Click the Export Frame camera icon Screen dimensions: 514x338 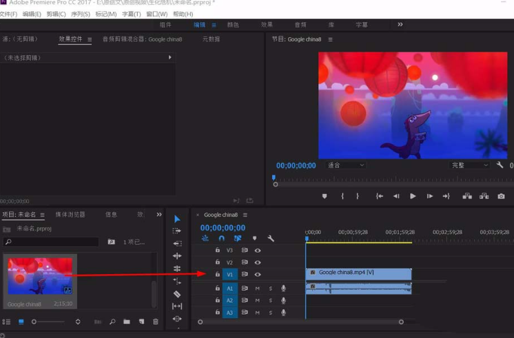click(x=501, y=196)
